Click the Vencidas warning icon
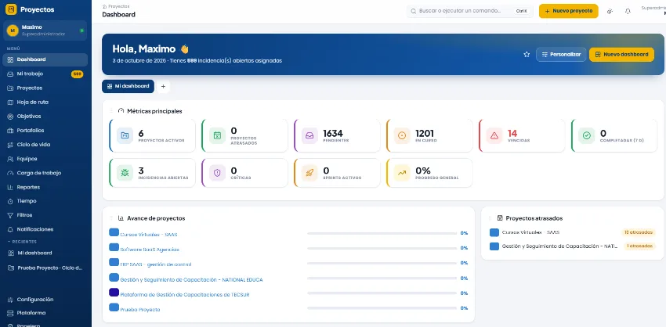The image size is (666, 327). click(494, 135)
